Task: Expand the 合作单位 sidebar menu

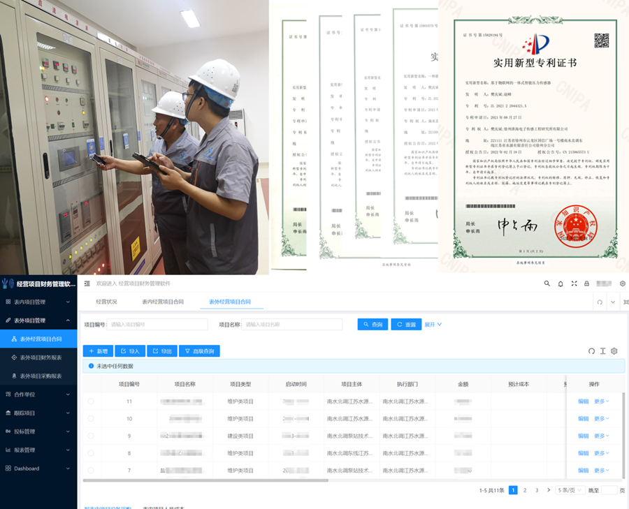Action: tap(38, 394)
